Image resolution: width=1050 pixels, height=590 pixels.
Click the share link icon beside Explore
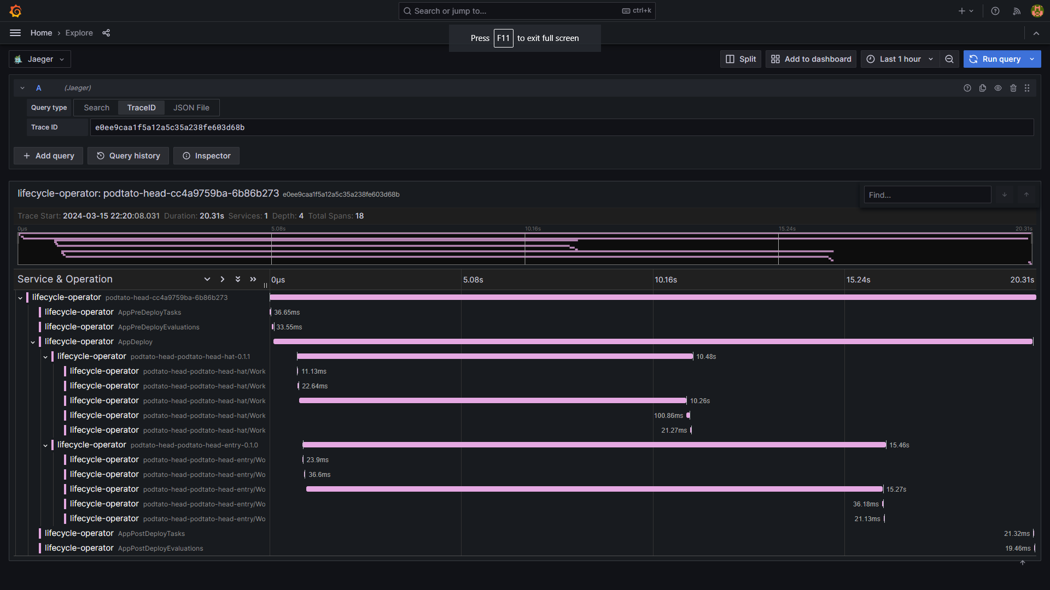106,33
